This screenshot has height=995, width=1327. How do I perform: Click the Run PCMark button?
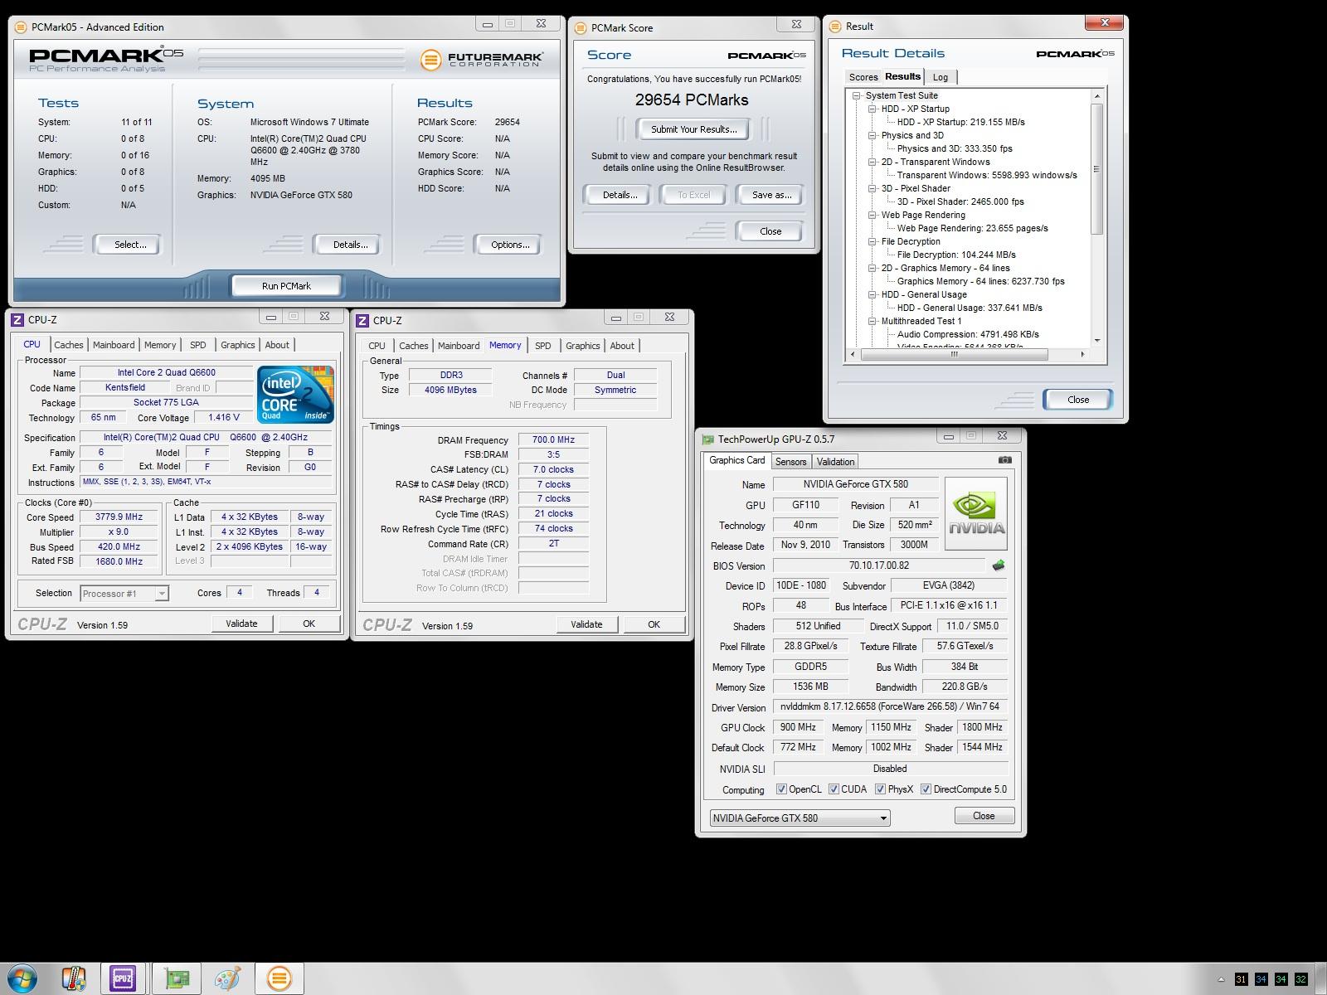[286, 285]
